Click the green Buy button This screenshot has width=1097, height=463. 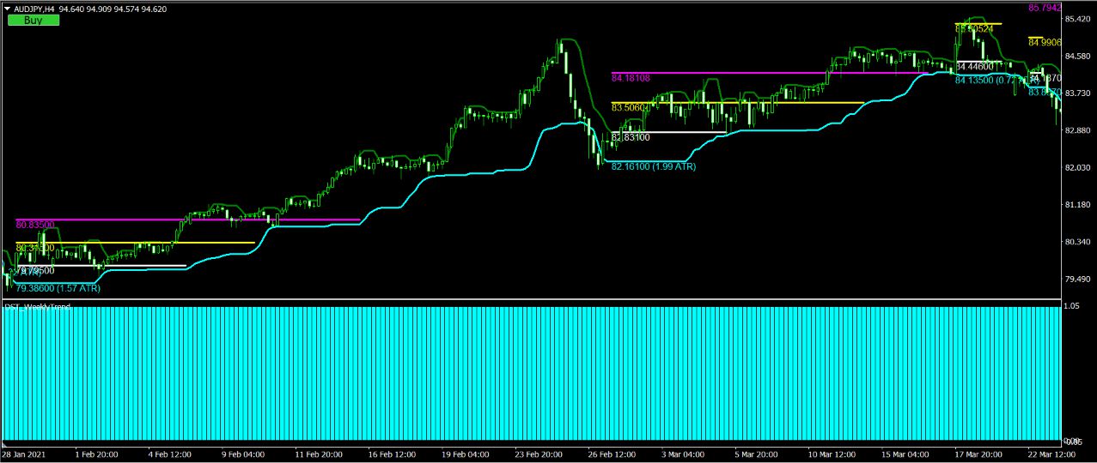[x=34, y=20]
